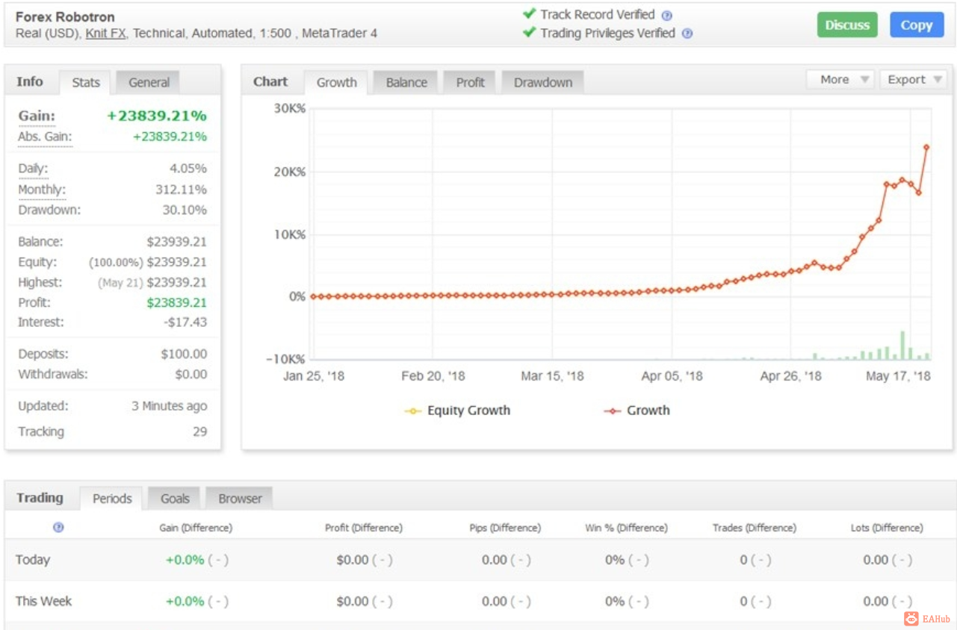This screenshot has width=957, height=630.
Task: Click the green Discuss button
Action: 847,25
